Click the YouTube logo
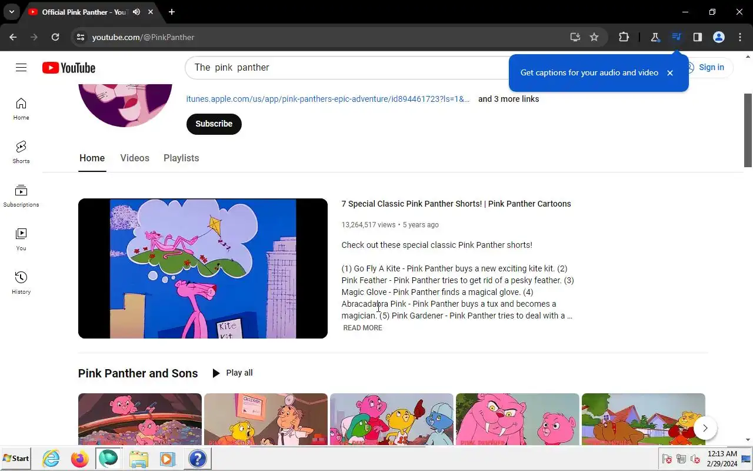 69,68
